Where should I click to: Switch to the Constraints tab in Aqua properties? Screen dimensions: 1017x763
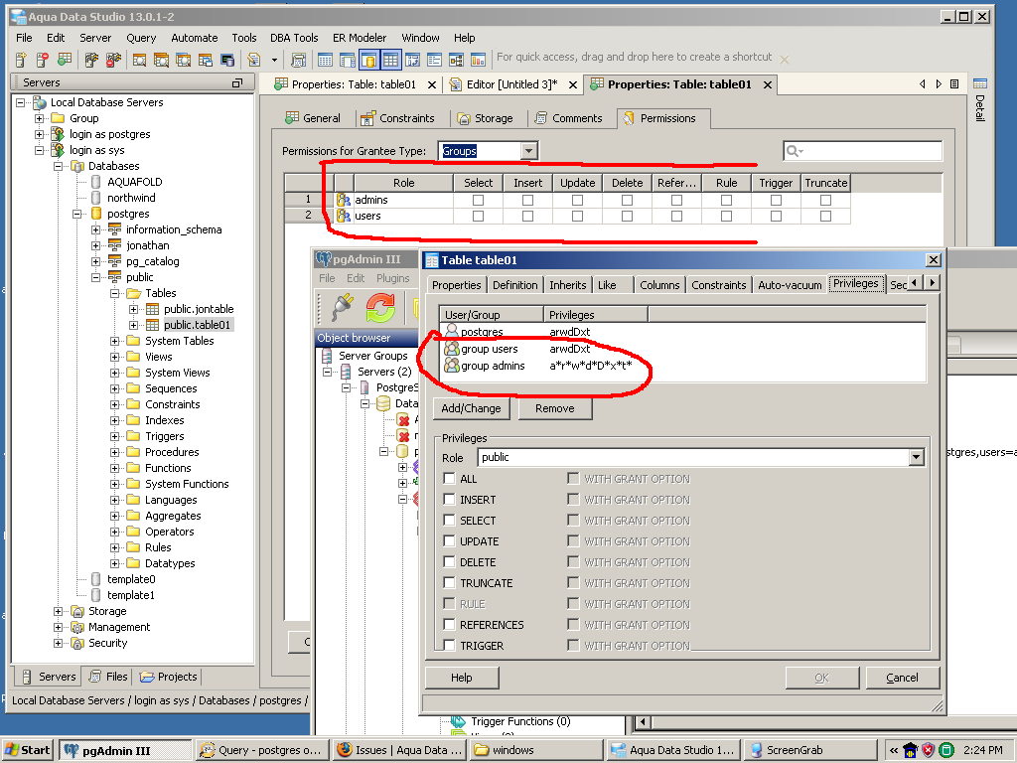pyautogui.click(x=397, y=118)
